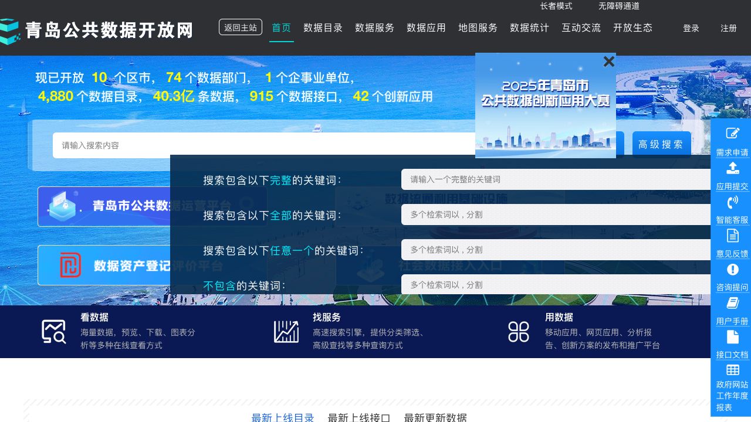Go to 地图服务 in navigation bar
751x422 pixels.
click(478, 28)
